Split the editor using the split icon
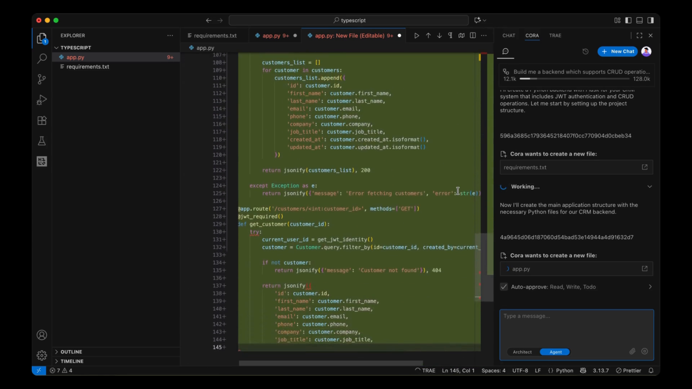 (473, 36)
